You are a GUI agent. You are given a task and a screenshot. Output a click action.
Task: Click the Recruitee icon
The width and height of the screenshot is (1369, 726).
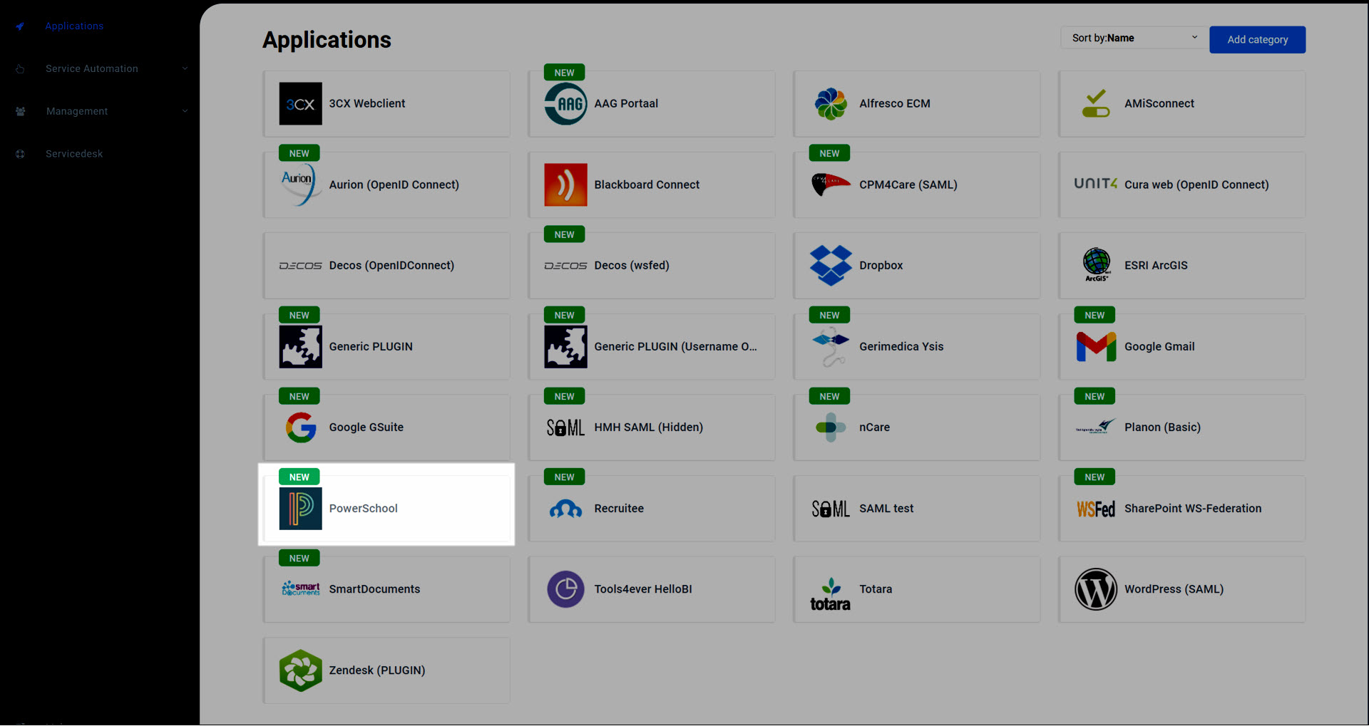(x=565, y=509)
